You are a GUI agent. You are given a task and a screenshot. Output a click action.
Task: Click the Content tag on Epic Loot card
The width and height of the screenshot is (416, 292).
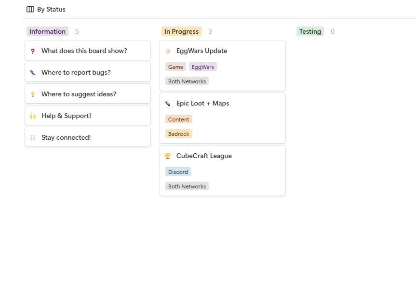[x=179, y=119]
